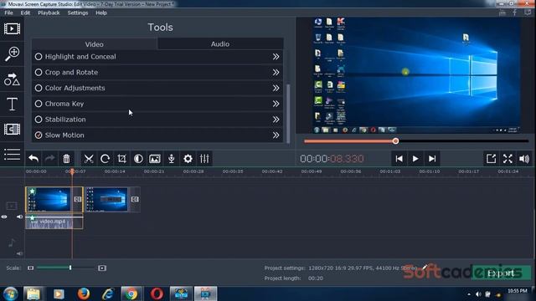Expand Highlight and Conceal with chevron
This screenshot has width=536, height=301.
tap(276, 57)
